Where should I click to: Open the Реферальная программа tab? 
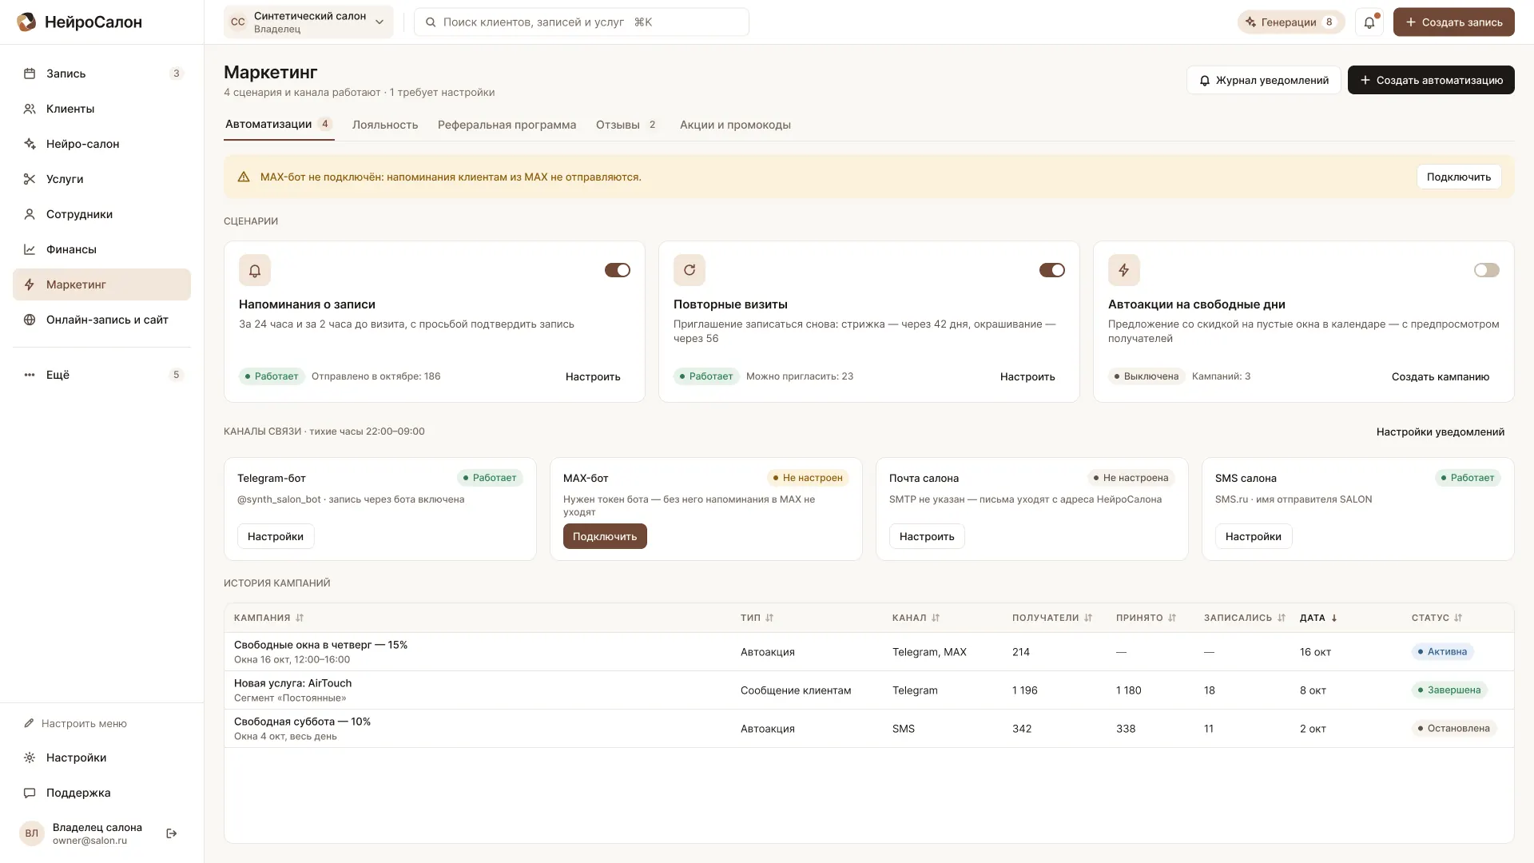click(507, 125)
